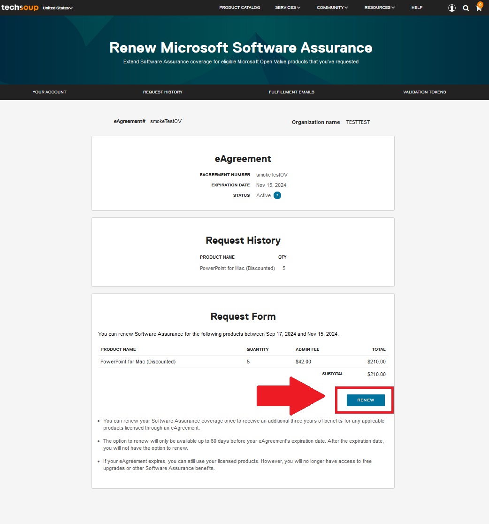Click the Admin Fee column header

click(307, 349)
